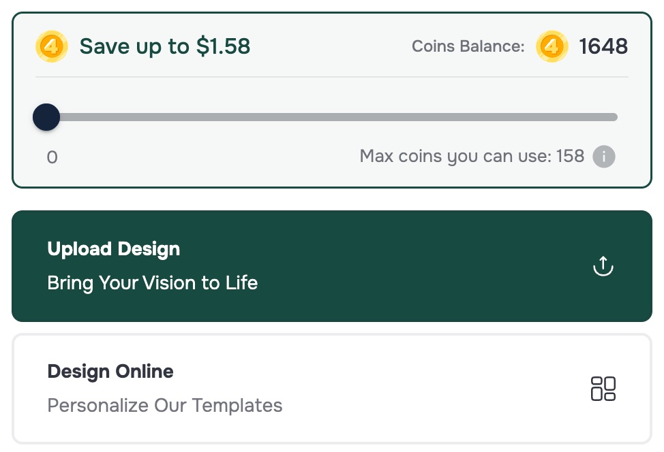Open details via the circular info badge

[x=603, y=157]
